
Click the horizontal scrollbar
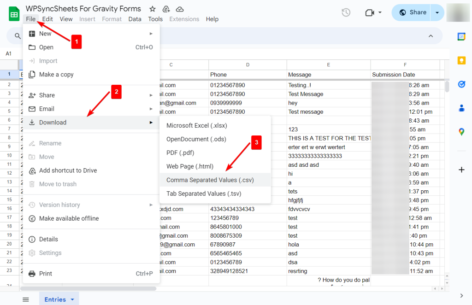click(88, 289)
